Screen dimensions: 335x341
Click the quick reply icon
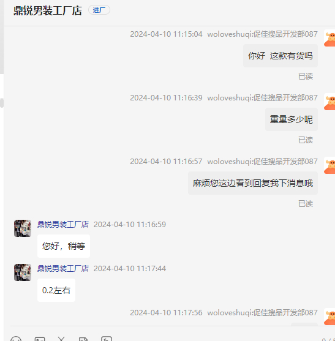(107, 339)
